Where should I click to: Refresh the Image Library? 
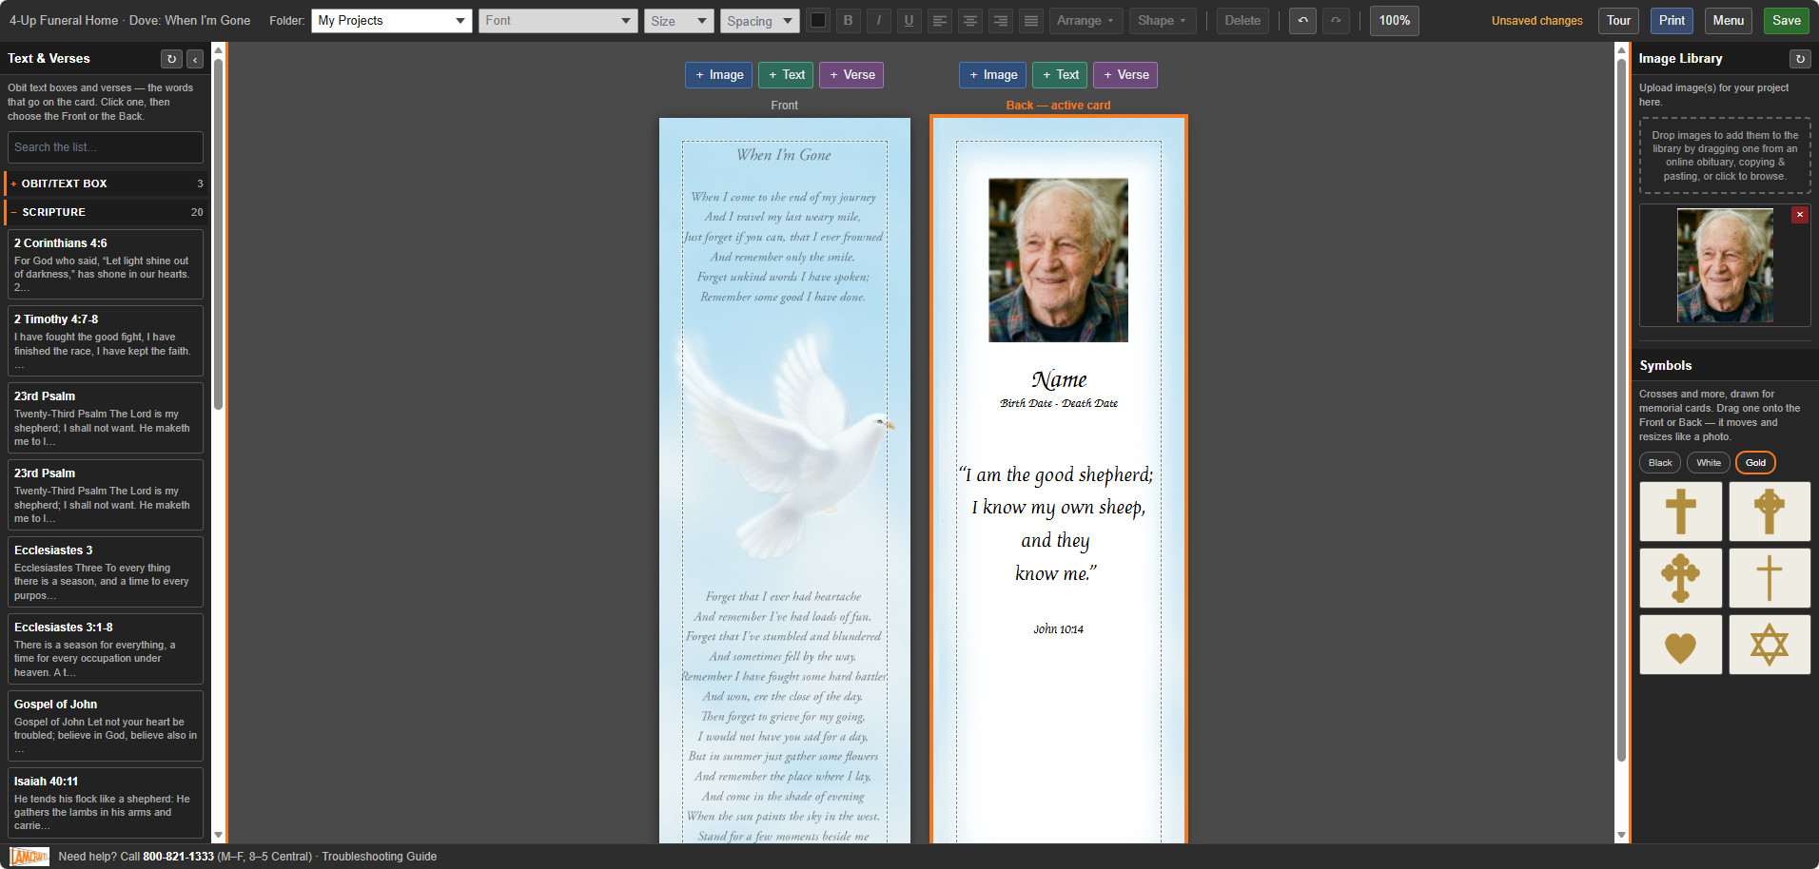coord(1800,59)
